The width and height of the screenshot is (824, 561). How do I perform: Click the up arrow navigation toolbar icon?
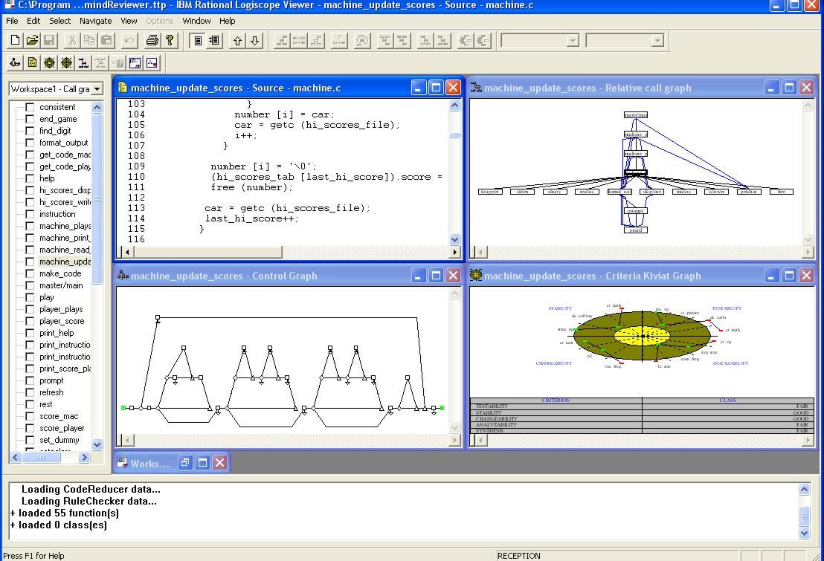pos(237,40)
